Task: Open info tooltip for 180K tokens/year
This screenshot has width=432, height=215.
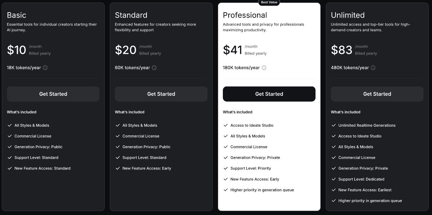Action: [x=264, y=68]
